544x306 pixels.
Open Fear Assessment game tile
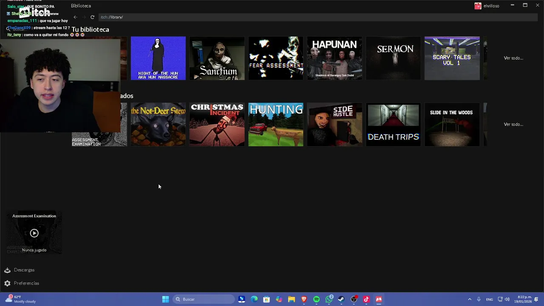[x=276, y=58]
